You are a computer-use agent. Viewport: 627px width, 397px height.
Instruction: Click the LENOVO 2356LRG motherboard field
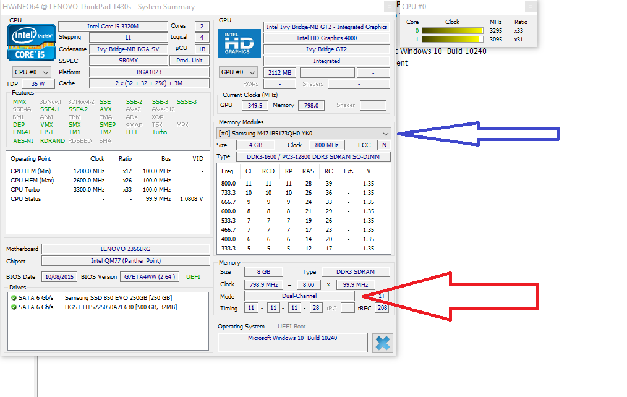pos(126,249)
